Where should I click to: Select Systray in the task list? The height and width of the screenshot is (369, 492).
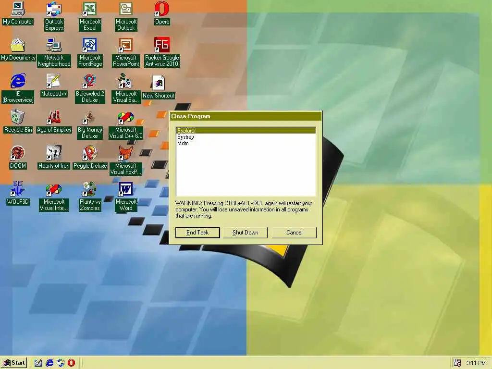pyautogui.click(x=246, y=137)
